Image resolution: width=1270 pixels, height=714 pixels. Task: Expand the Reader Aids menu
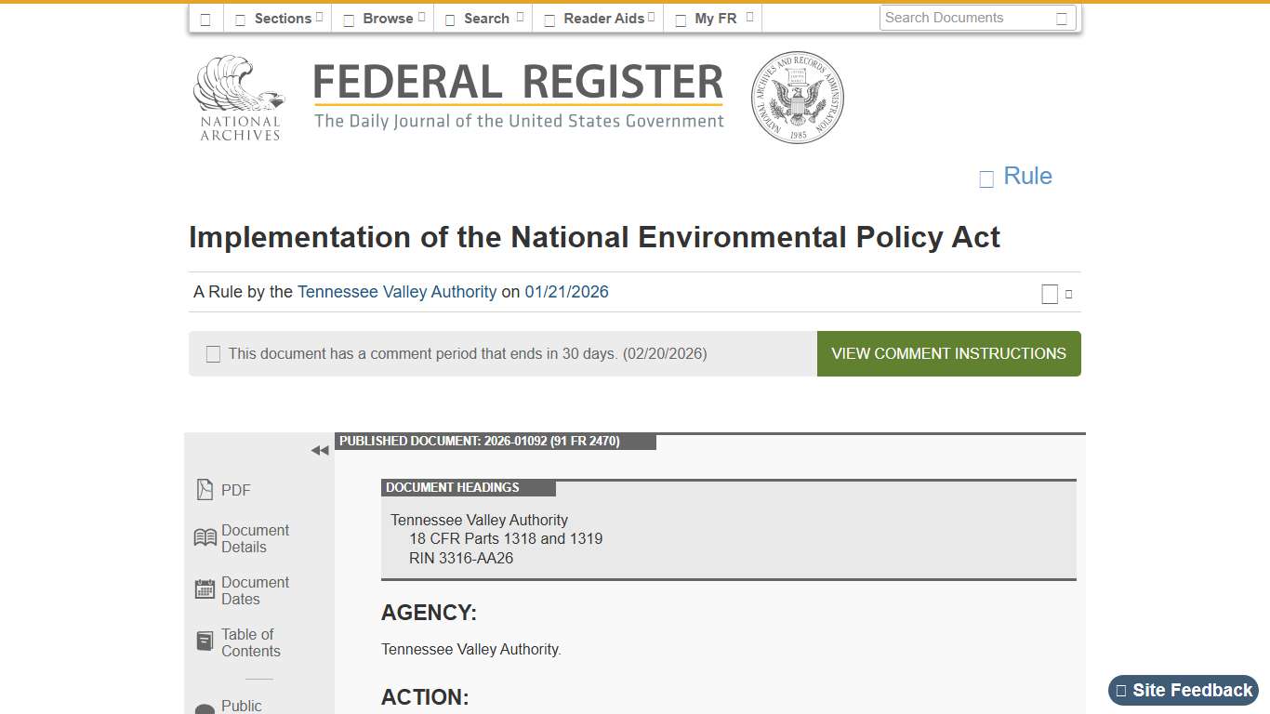click(597, 17)
